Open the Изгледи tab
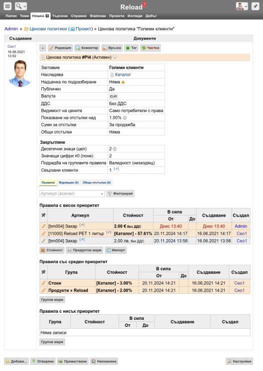 tap(135, 16)
